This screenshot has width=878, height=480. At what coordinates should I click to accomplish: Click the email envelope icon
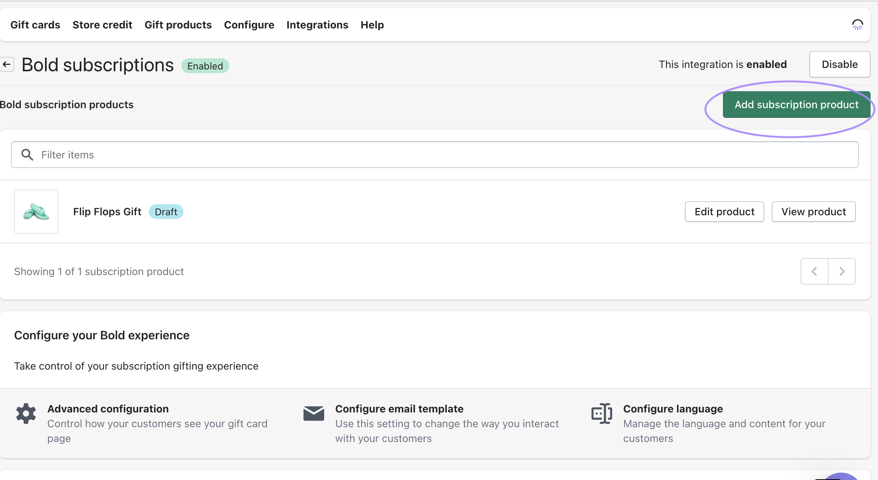click(313, 413)
